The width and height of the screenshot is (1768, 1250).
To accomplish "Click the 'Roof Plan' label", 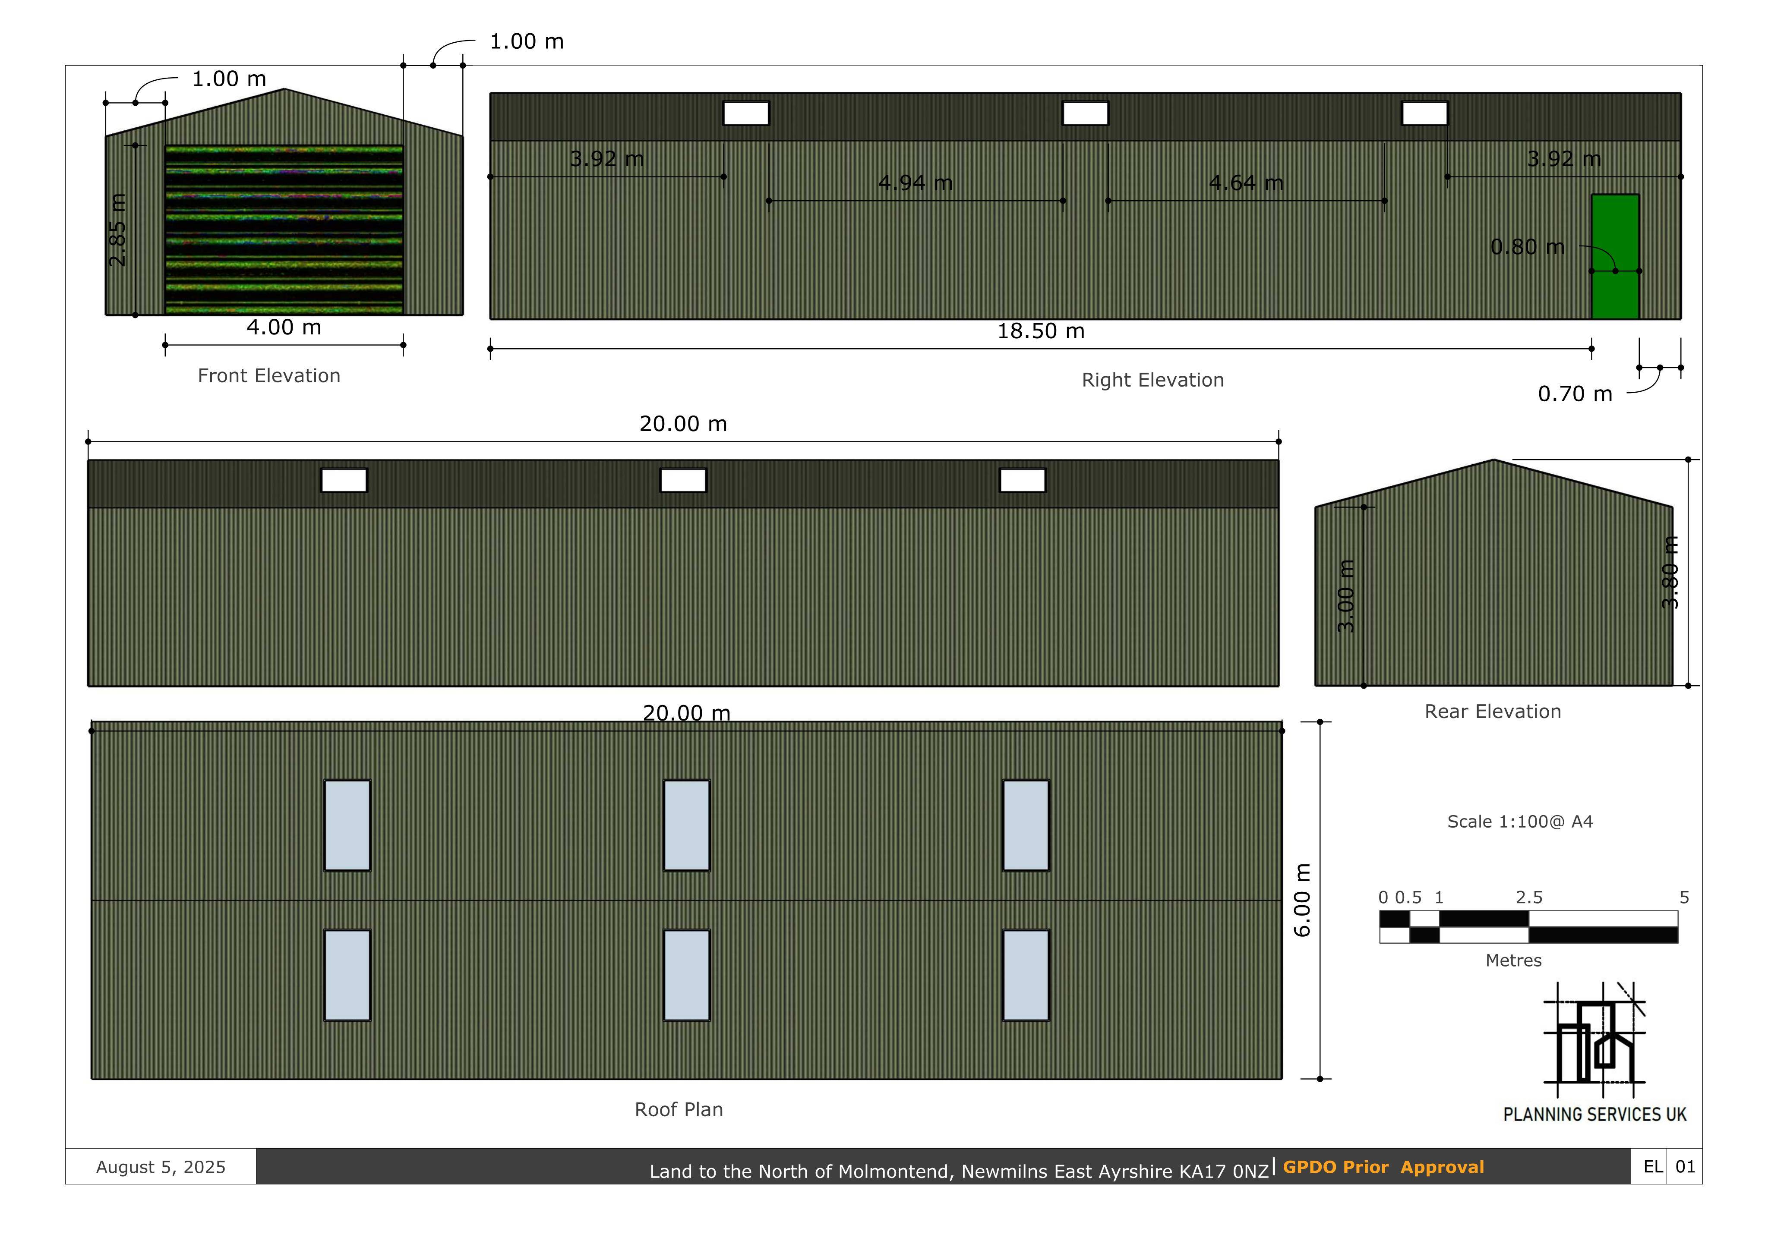I will click(679, 1109).
